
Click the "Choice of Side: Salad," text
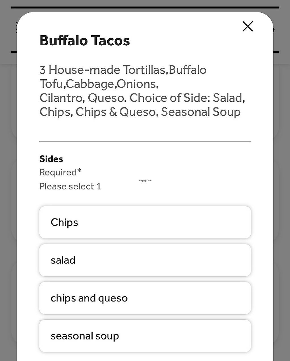click(x=187, y=98)
